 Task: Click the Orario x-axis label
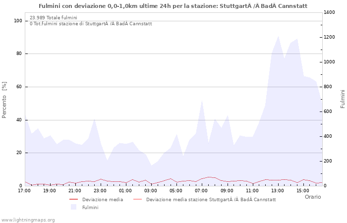312,197
